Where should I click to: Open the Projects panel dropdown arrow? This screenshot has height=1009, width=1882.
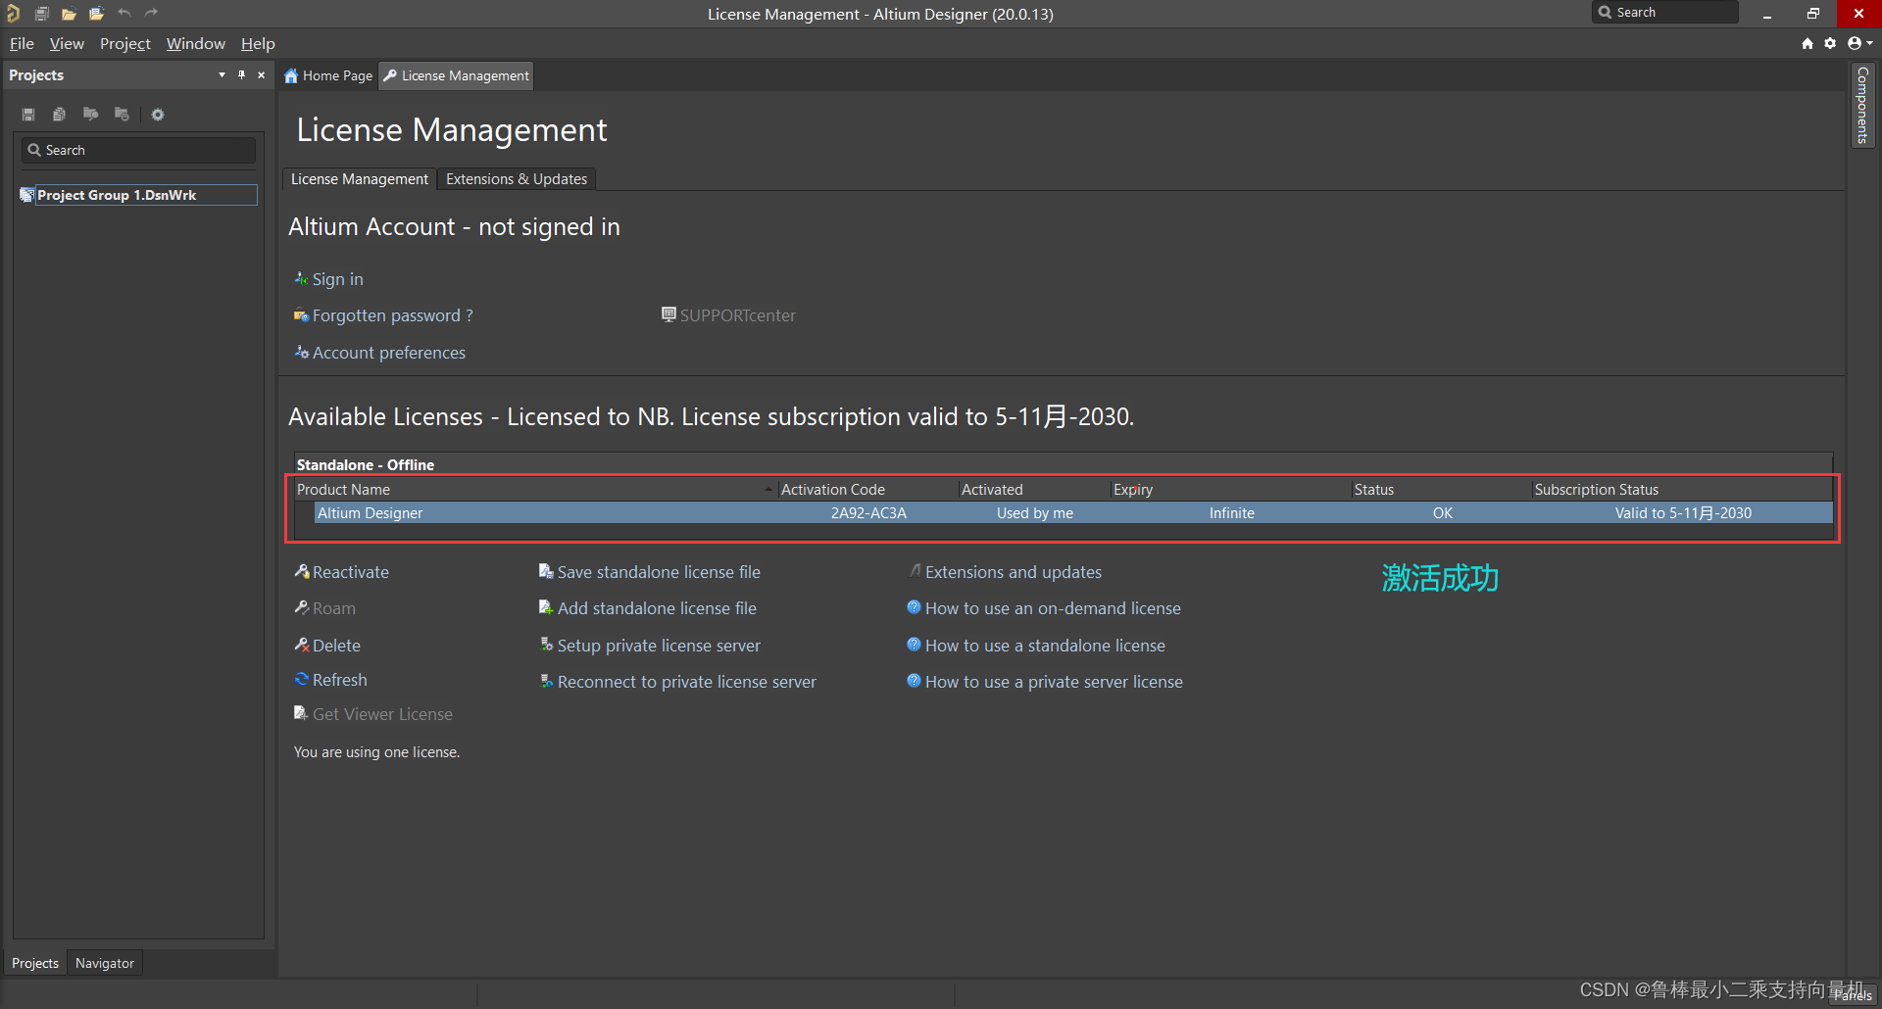pyautogui.click(x=222, y=75)
